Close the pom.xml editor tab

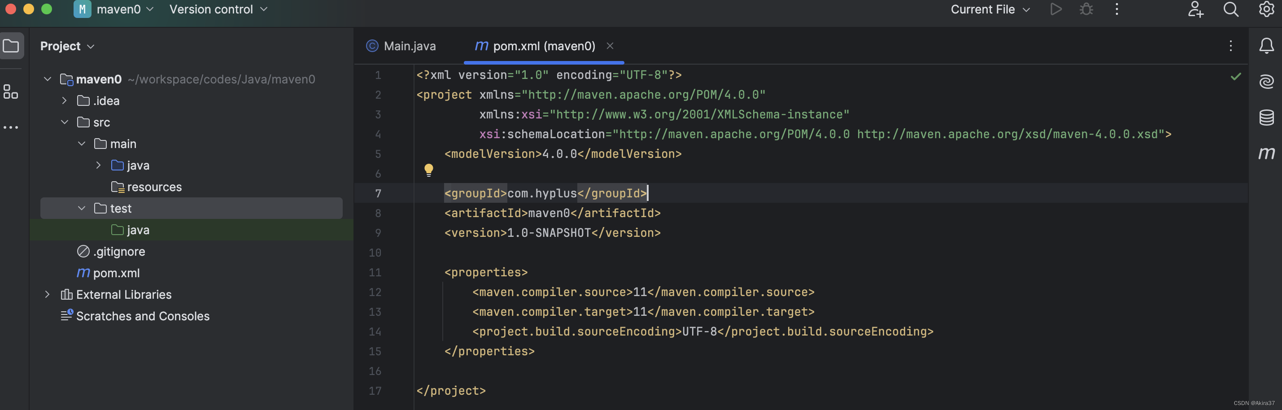tap(610, 46)
